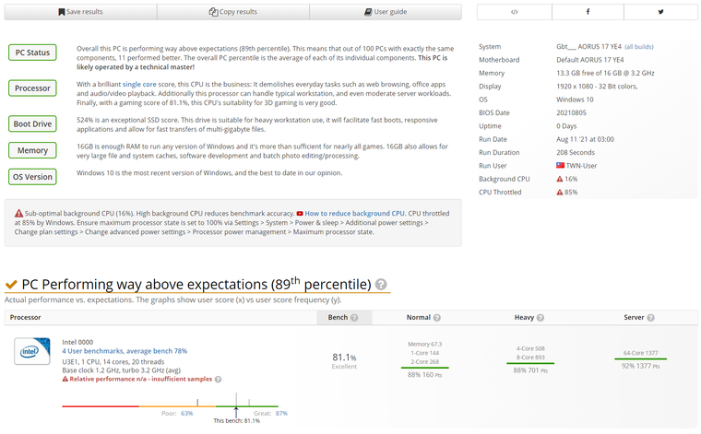Click help icon beside Heavy
Screen dimensions: 701x434
[541, 318]
